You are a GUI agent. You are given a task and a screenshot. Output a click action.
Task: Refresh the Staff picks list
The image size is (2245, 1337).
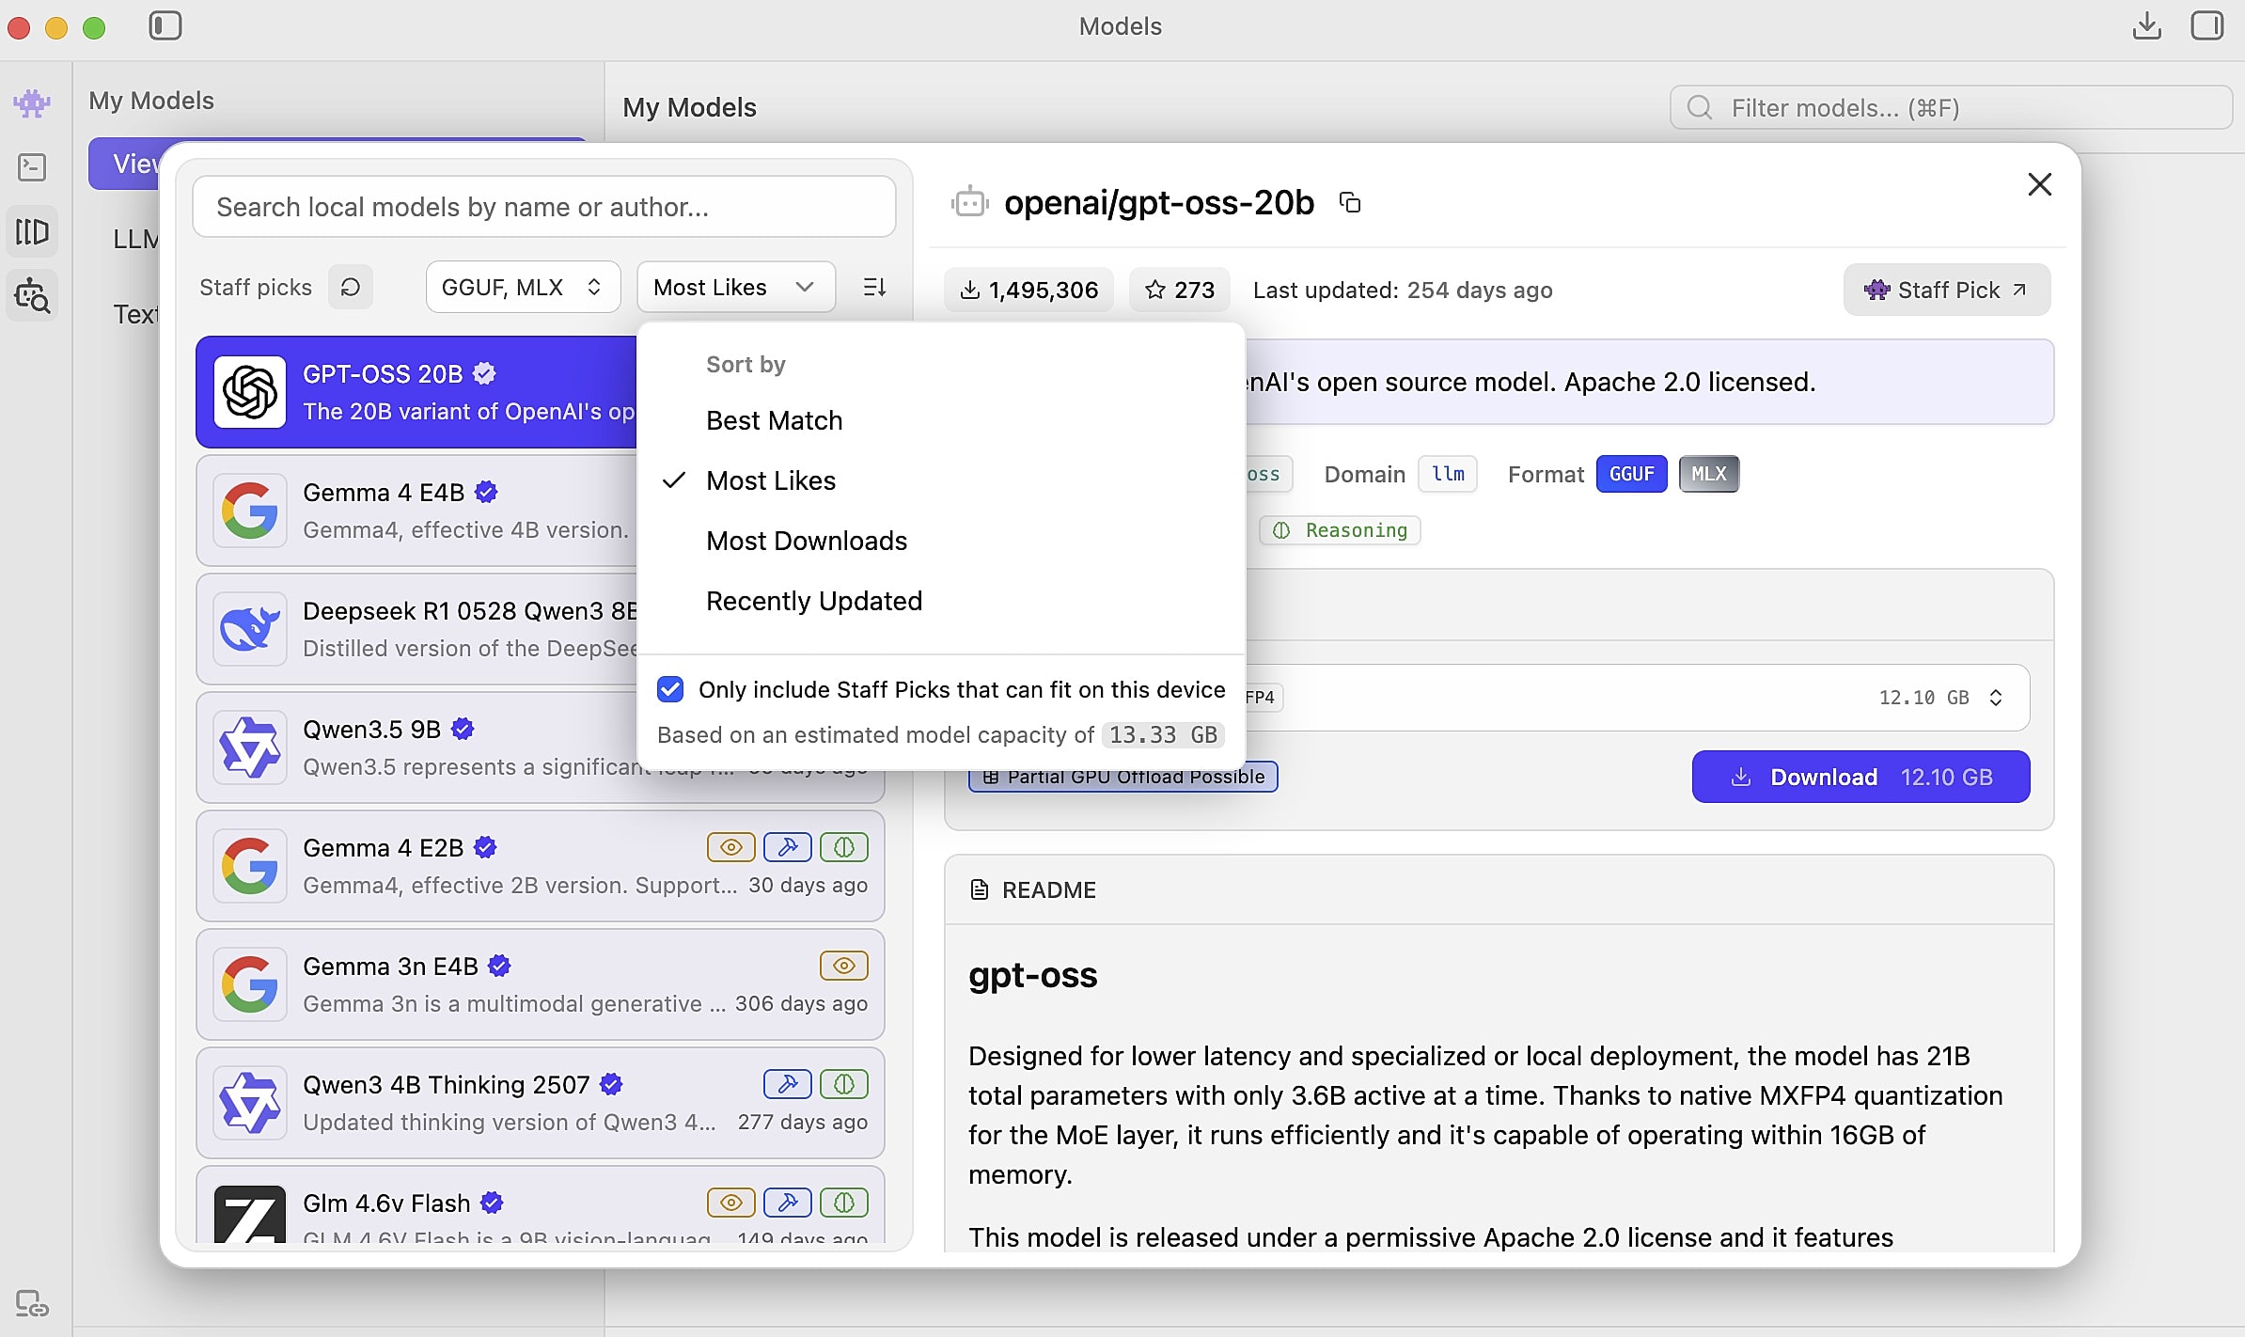point(351,287)
